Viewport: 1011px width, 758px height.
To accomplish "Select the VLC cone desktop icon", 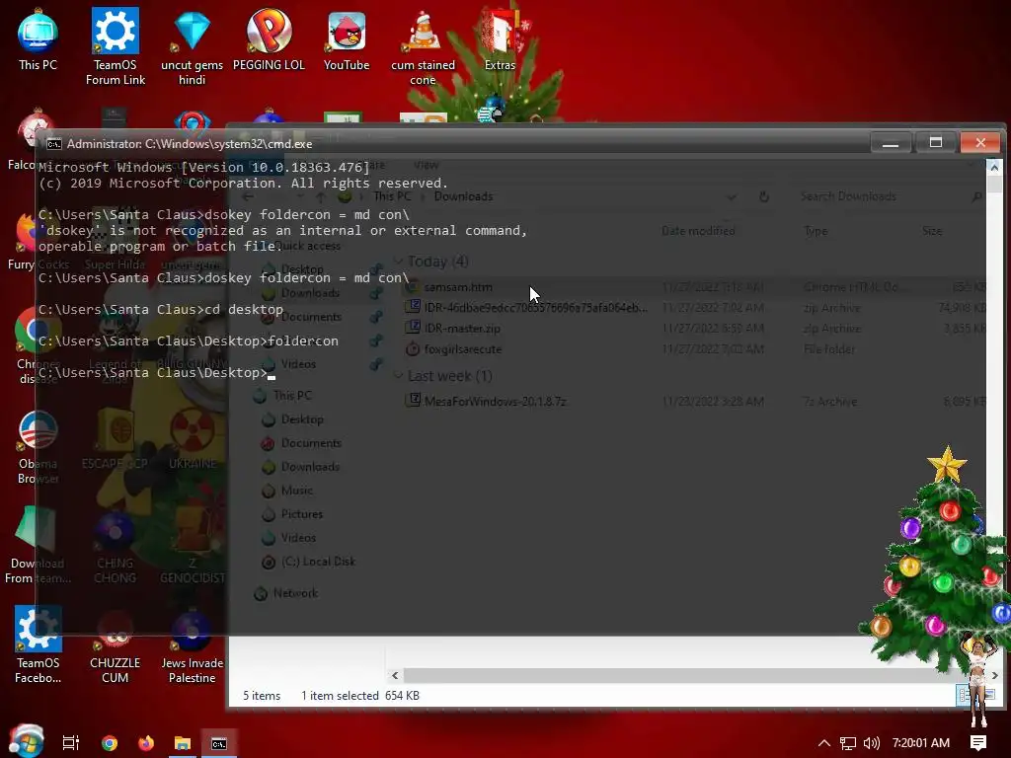I will (x=423, y=46).
